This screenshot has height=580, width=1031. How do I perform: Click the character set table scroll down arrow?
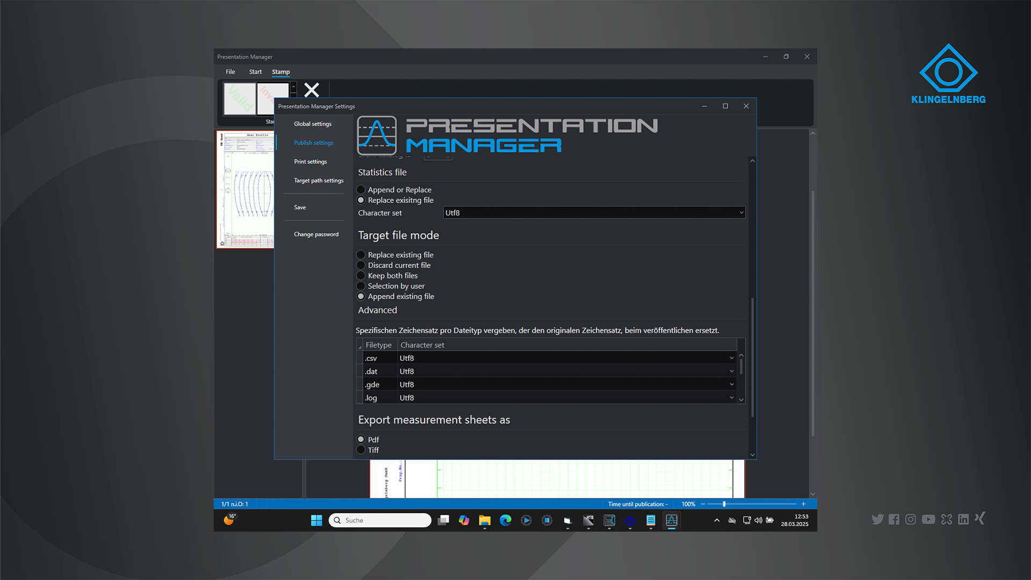(741, 400)
